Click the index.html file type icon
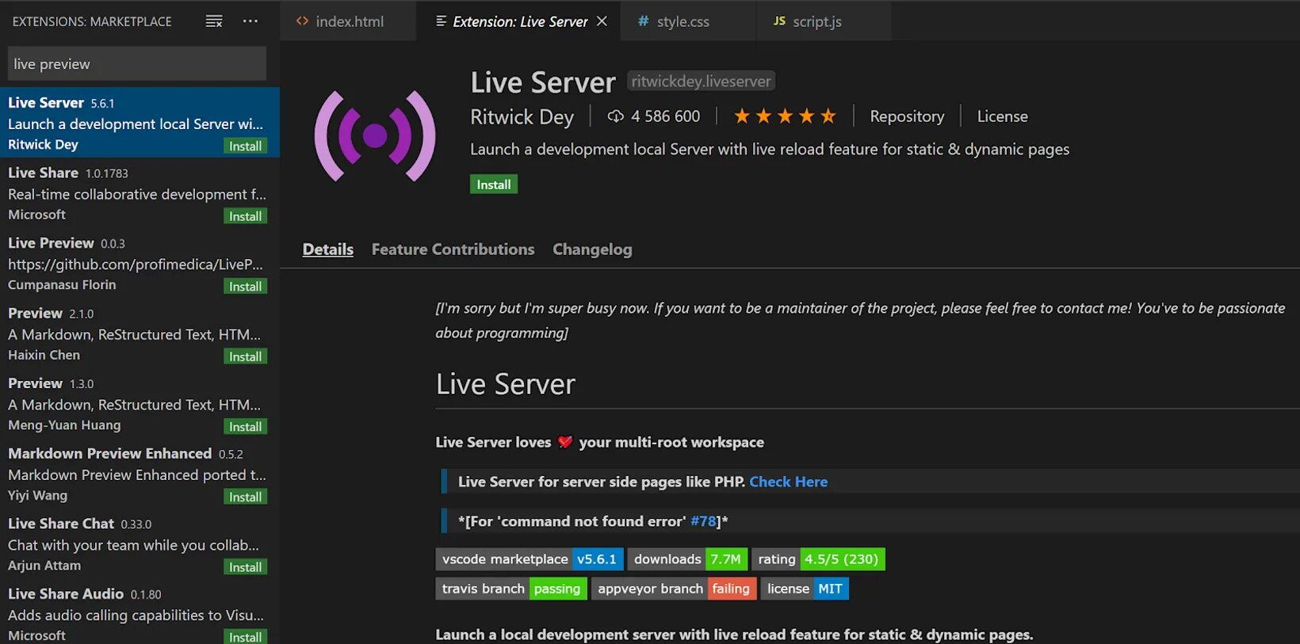The image size is (1300, 644). click(302, 21)
